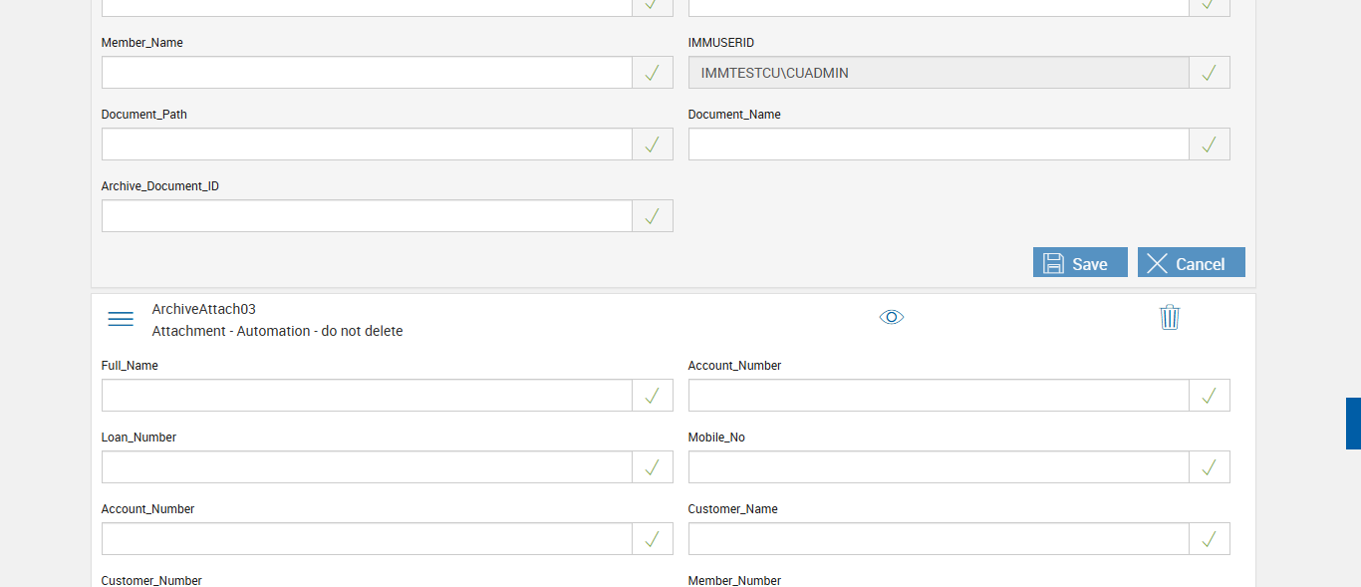
Task: Click the checkmark beside Document_Name field
Action: [1209, 145]
